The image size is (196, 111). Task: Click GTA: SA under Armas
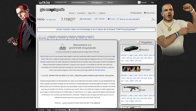coord(129,98)
